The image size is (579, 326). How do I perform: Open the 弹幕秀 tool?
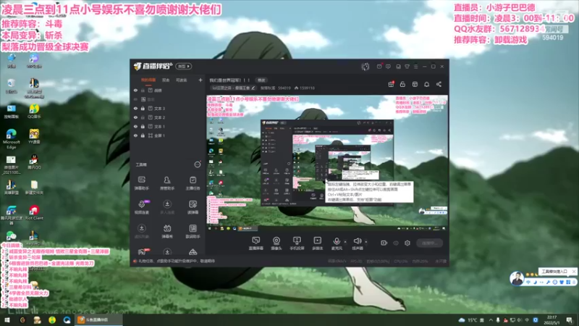tap(167, 231)
